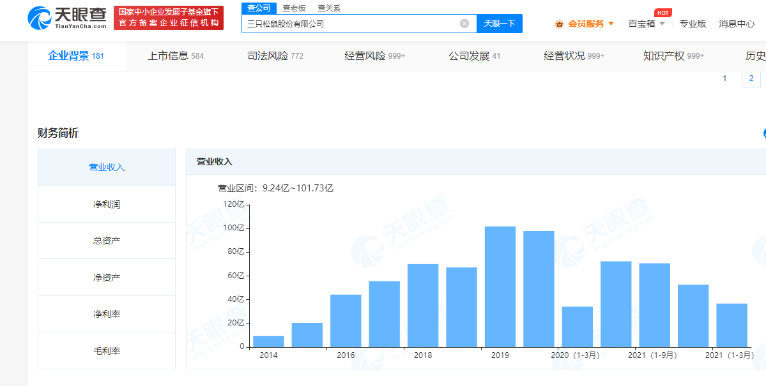Select the 查关系 search tab

[x=329, y=8]
